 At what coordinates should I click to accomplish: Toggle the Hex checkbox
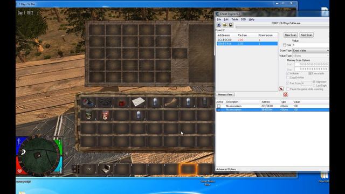coord(284,45)
